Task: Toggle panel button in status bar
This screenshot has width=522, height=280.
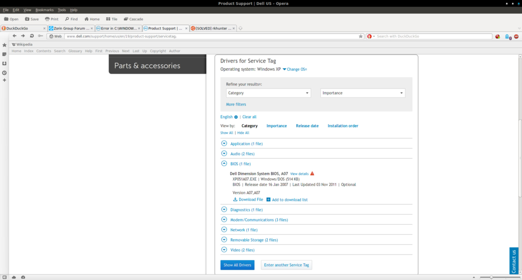Action: click(5, 277)
